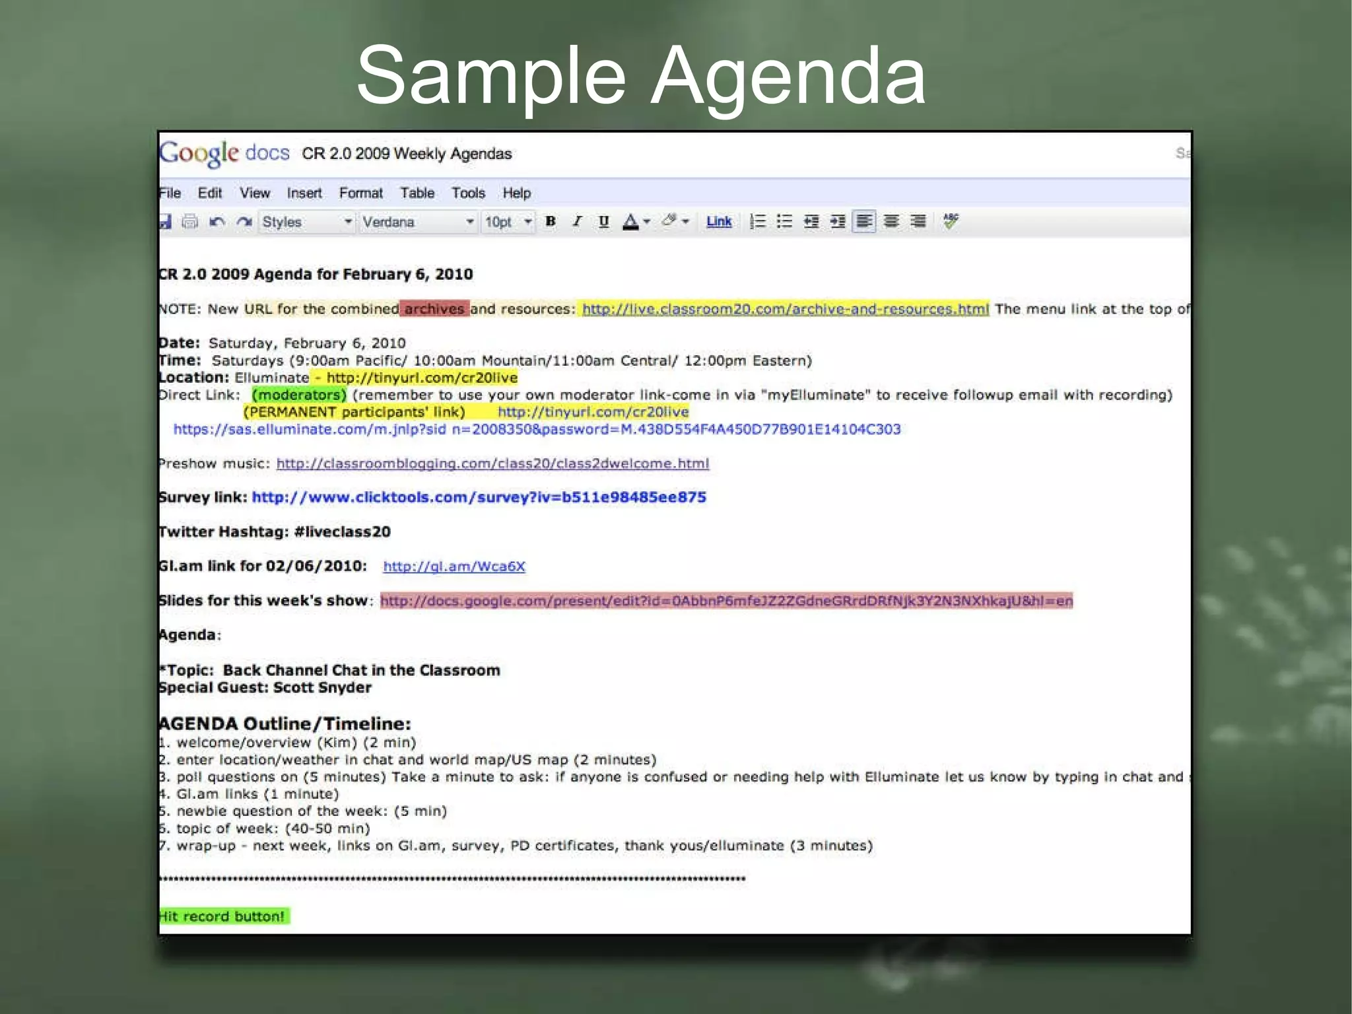Insert a bulleted list
The height and width of the screenshot is (1014, 1352).
[784, 222]
